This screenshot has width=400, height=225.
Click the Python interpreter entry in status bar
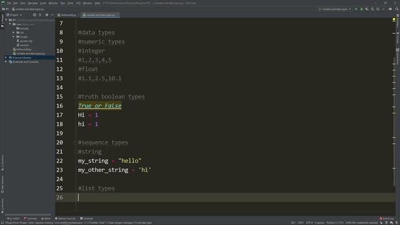(x=335, y=222)
